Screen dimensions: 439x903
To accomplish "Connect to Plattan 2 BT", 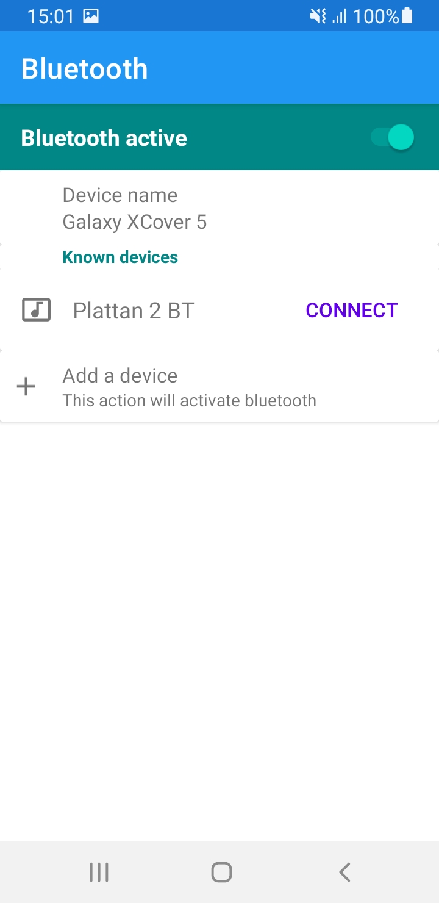I will (x=352, y=310).
